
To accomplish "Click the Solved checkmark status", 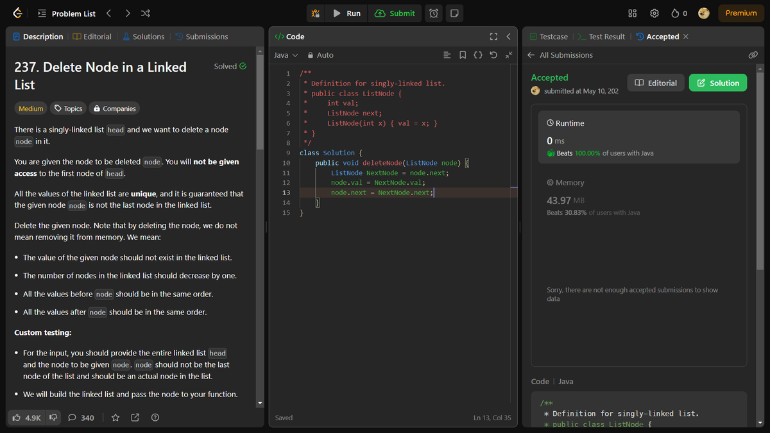I will tap(230, 66).
